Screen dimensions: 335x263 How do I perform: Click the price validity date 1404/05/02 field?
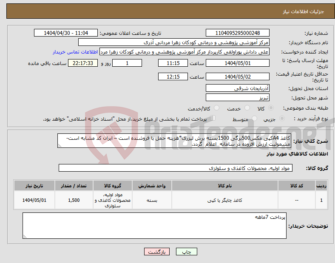coord(238,76)
